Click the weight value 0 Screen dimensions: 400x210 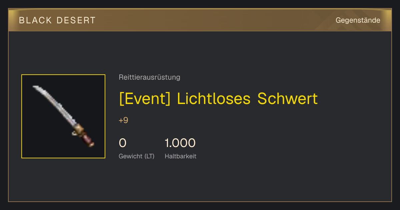coord(123,143)
